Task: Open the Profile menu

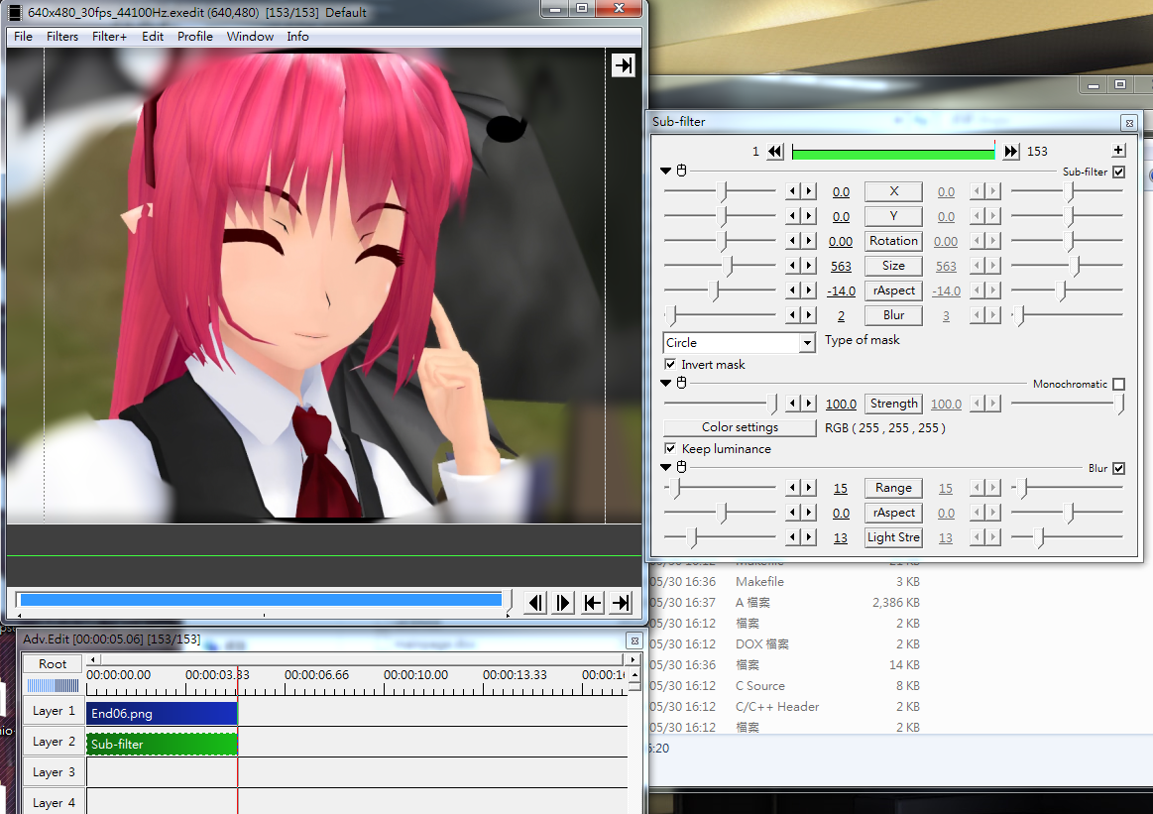Action: coord(195,36)
